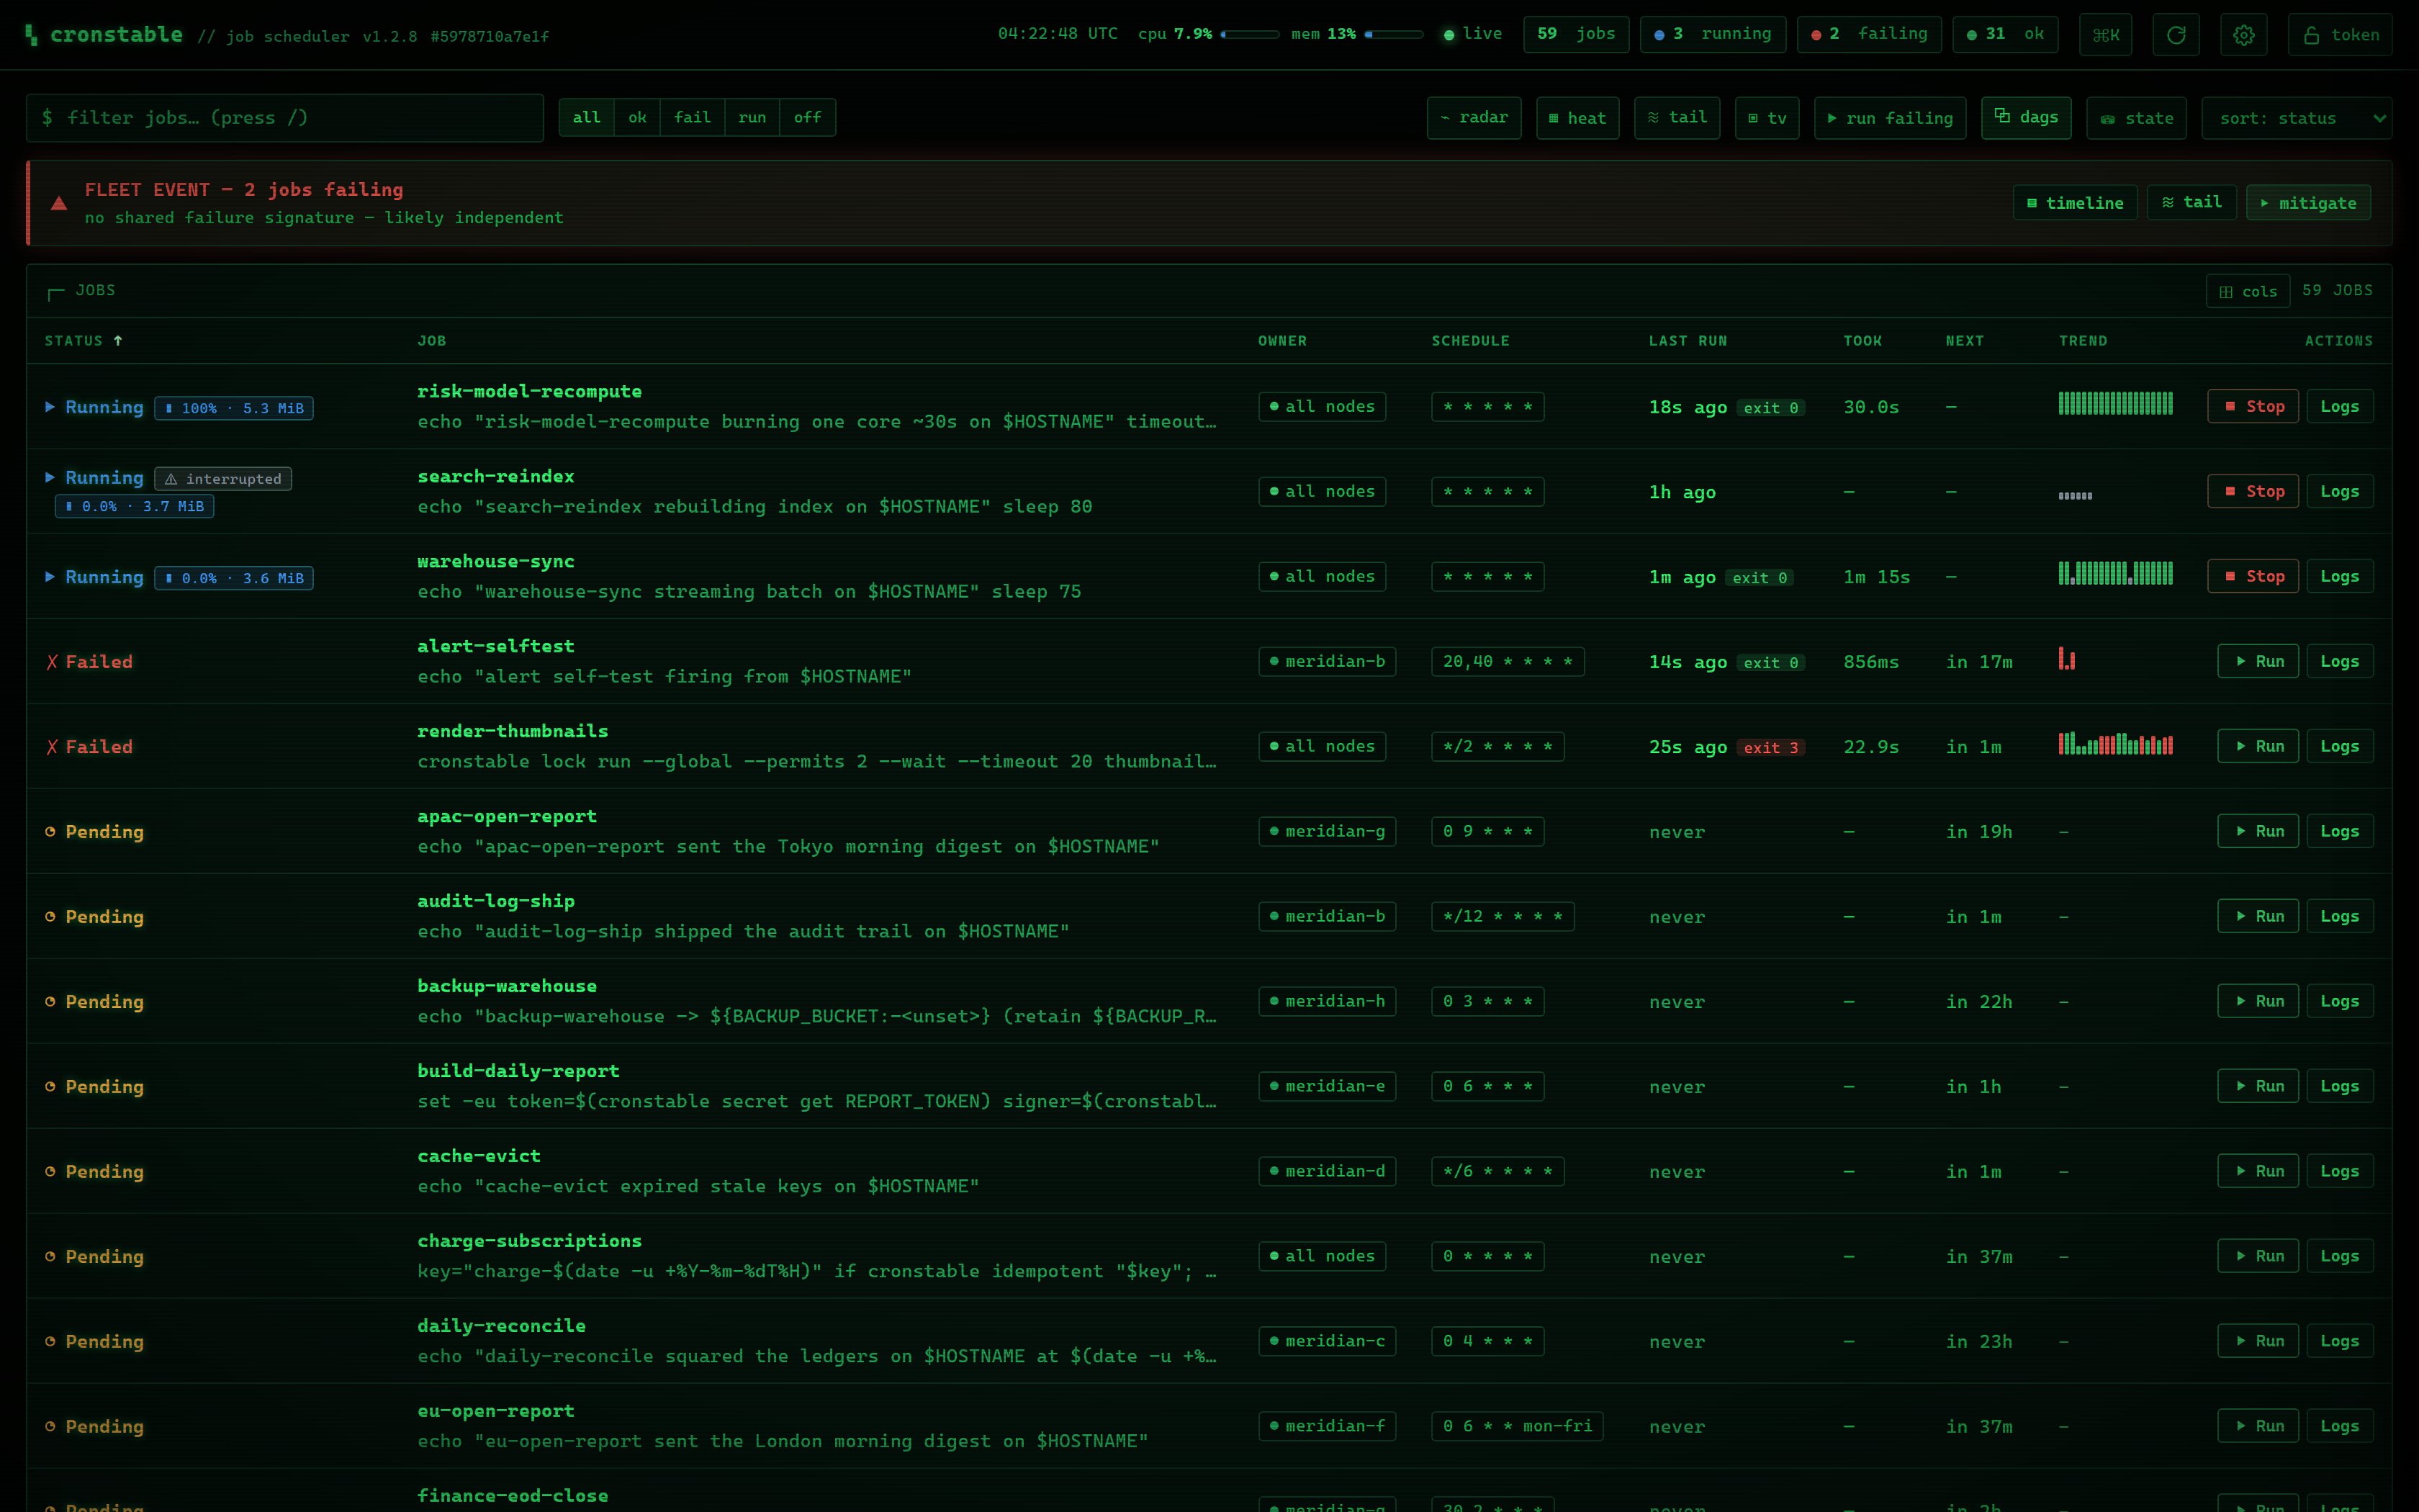Open the radar view
This screenshot has height=1512, width=2419.
point(1474,118)
